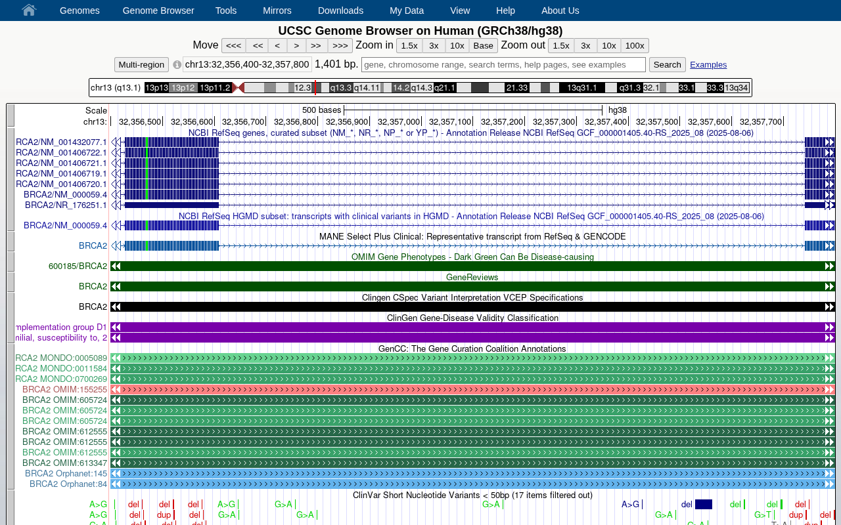Select BRCA2 Orphanet:84 label
Image resolution: width=841 pixels, height=525 pixels.
point(68,484)
